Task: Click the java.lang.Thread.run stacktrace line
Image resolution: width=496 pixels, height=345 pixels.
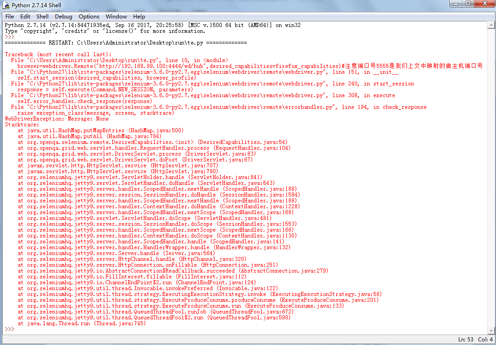Action: tap(82, 323)
